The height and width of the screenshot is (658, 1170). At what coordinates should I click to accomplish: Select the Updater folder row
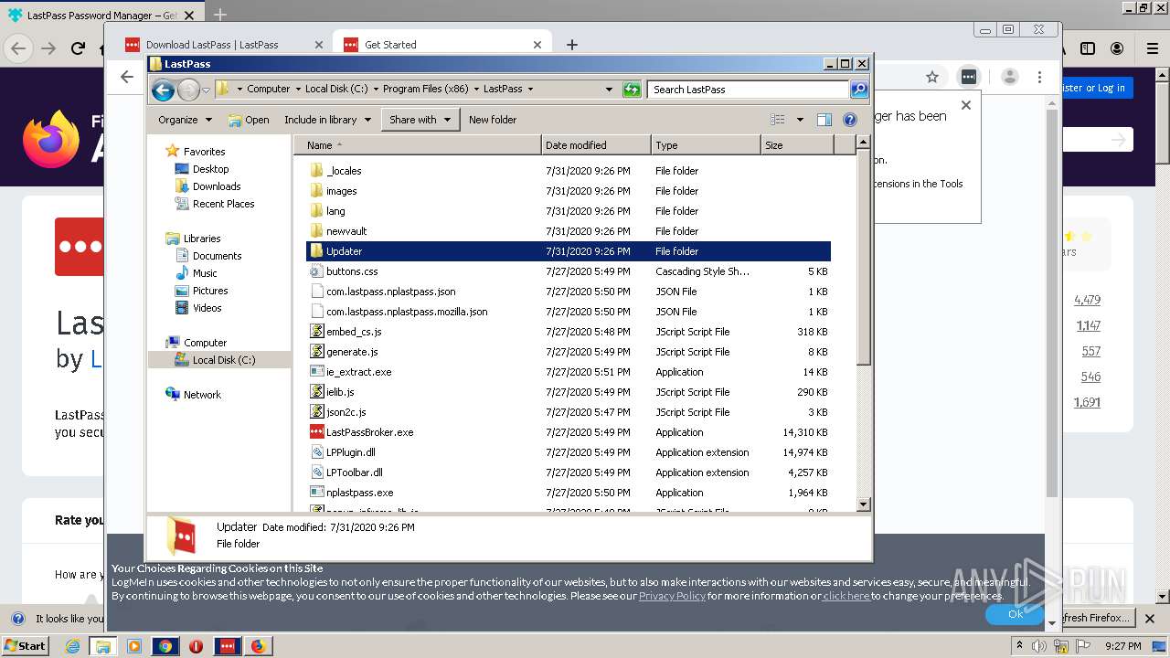coord(568,251)
